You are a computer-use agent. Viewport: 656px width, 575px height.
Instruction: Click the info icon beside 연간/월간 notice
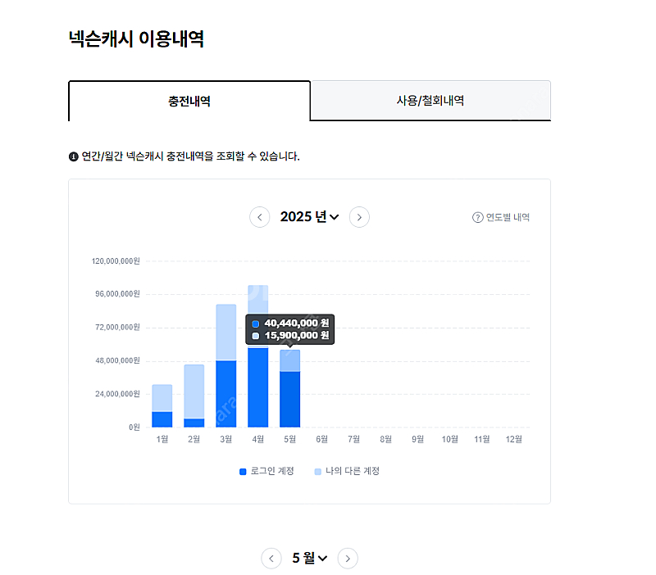click(74, 156)
